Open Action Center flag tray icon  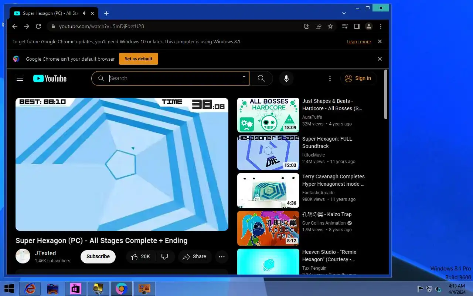pyautogui.click(x=421, y=289)
